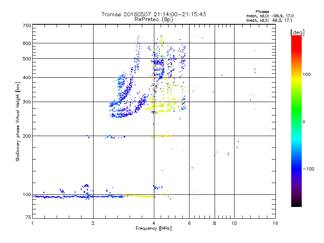This screenshot has height=243, width=324.
Task: Click the y-axis tick label '750'
Action: [27, 26]
